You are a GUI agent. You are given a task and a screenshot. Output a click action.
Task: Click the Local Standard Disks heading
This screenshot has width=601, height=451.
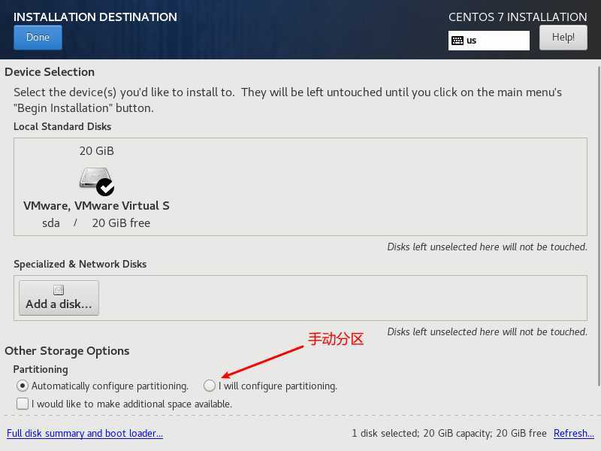click(62, 126)
